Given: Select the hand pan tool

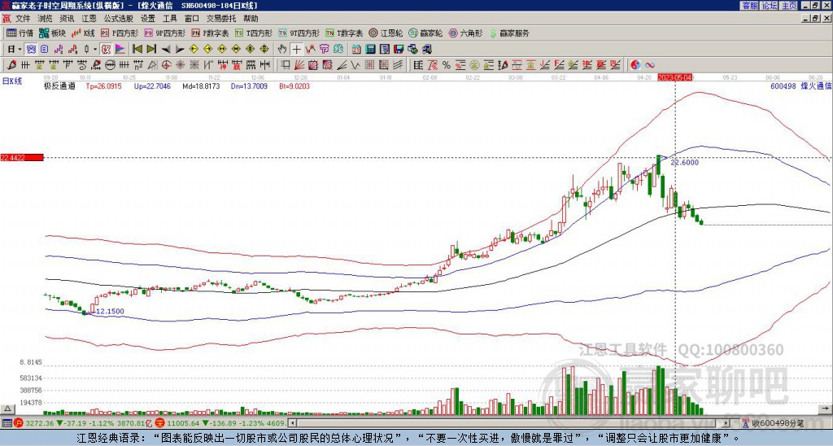Looking at the screenshot, I should [x=282, y=49].
